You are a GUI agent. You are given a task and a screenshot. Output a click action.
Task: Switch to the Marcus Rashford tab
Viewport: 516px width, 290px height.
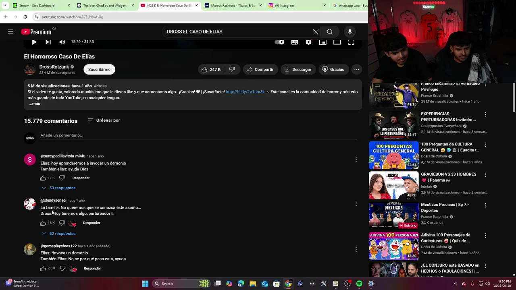click(x=233, y=6)
